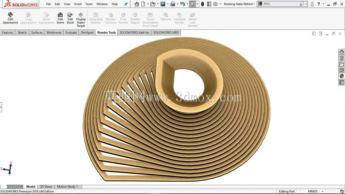Click the command search filter field
This screenshot has height=194, width=345.
tap(281, 4)
